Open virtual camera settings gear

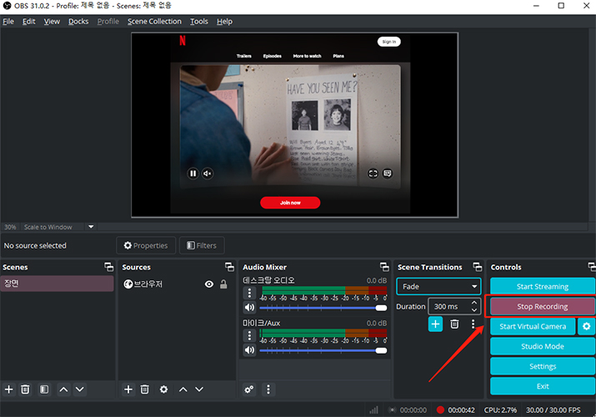(587, 326)
